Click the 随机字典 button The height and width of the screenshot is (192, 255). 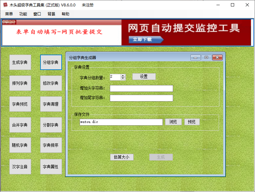[x=20, y=145]
